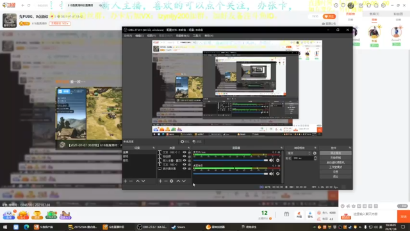The width and height of the screenshot is (410, 231).
Task: Open the Windows Start menu
Action: click(5, 227)
